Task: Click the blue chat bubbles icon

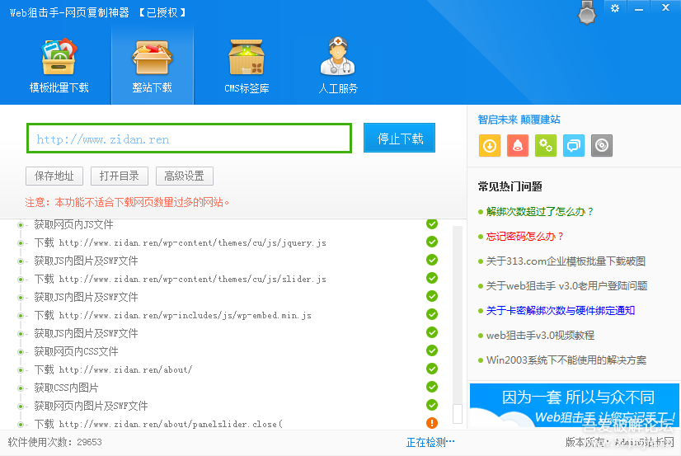Action: (x=574, y=146)
